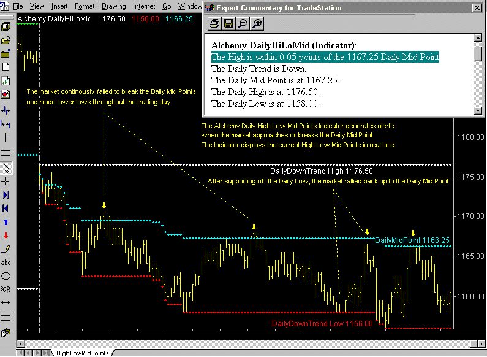Select the HighLowMidPoints workspace tab
This screenshot has width=487, height=357.
[82, 353]
